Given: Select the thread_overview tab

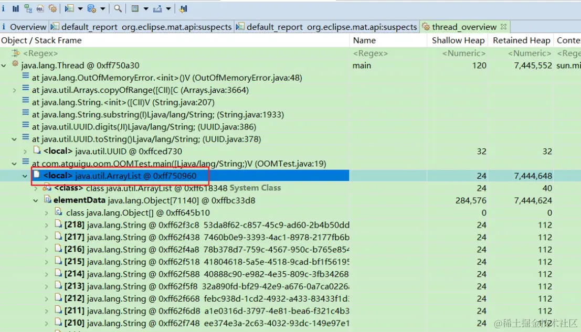Looking at the screenshot, I should [464, 27].
